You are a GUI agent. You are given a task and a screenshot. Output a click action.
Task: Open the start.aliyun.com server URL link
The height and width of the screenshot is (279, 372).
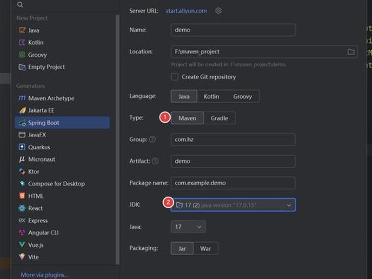(186, 11)
